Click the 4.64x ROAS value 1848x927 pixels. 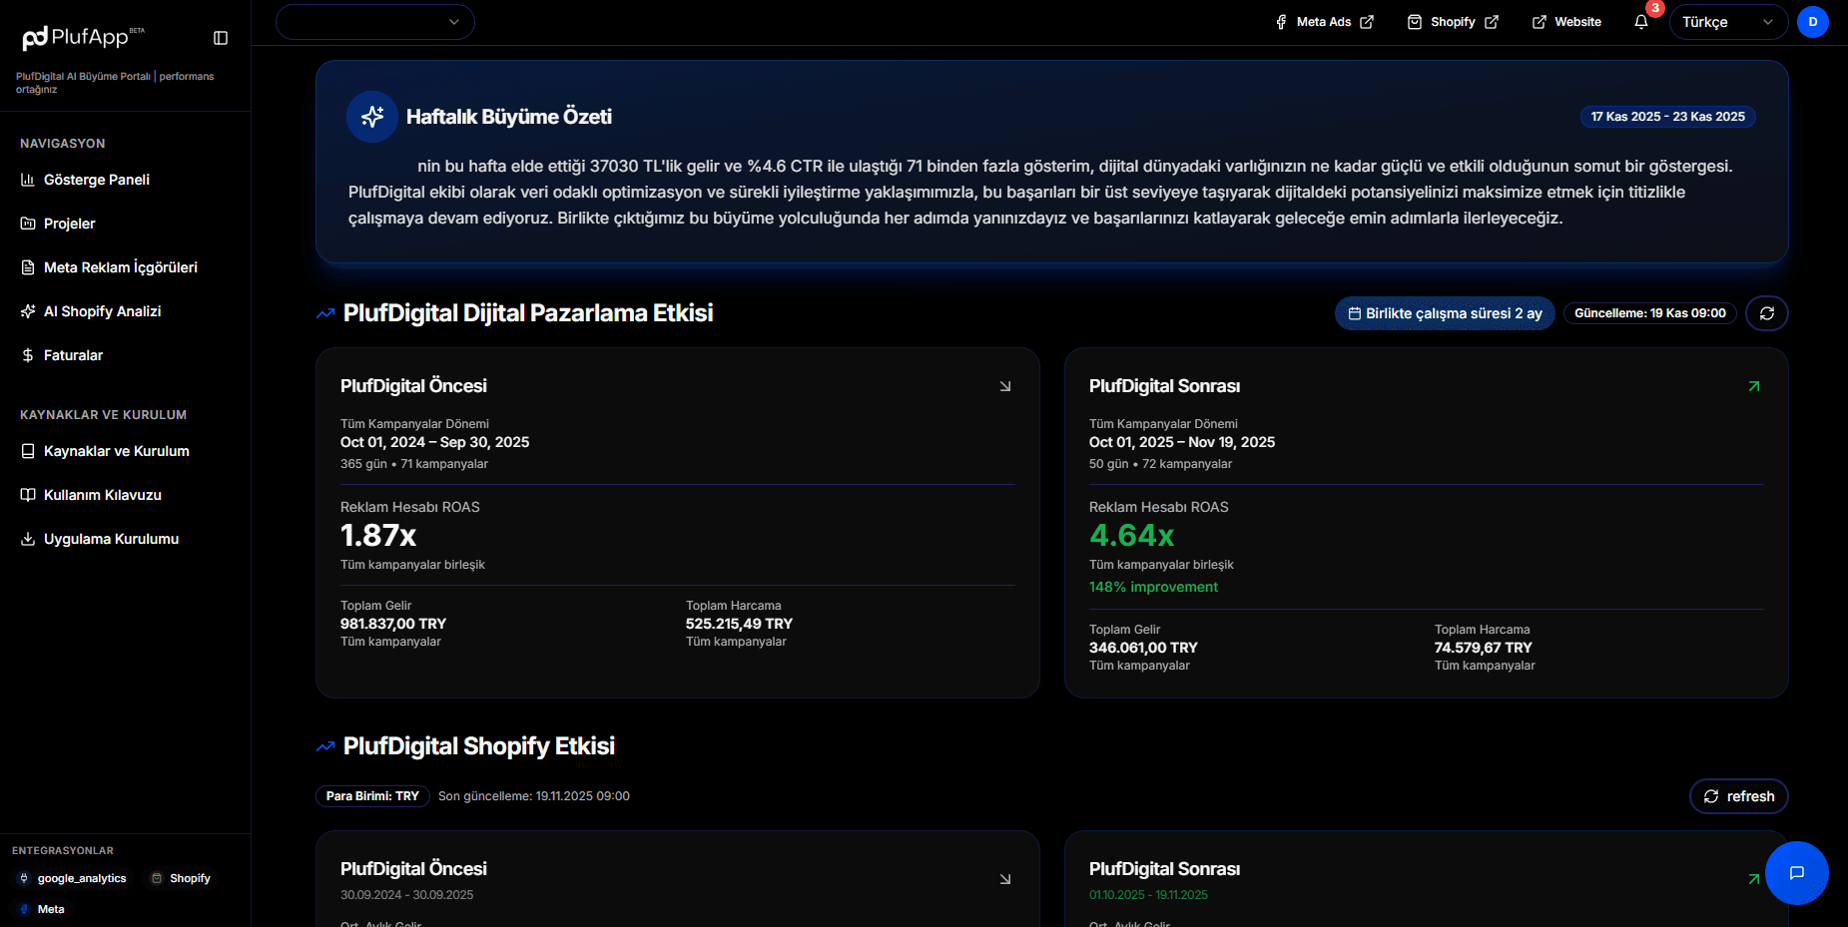pyautogui.click(x=1131, y=536)
